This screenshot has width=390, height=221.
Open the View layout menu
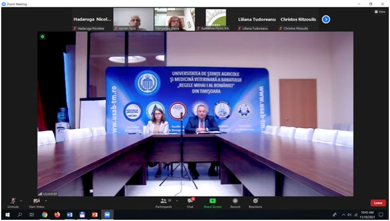click(380, 12)
